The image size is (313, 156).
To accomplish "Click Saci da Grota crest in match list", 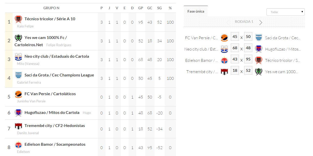I will click(x=259, y=37).
